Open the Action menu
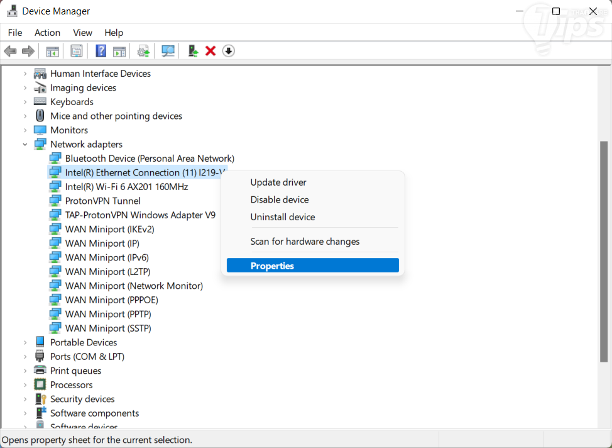The height and width of the screenshot is (448, 612). pos(47,33)
